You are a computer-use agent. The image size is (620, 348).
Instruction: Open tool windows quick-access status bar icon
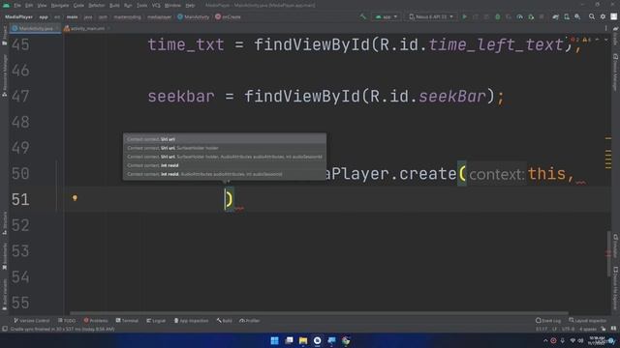(5, 329)
